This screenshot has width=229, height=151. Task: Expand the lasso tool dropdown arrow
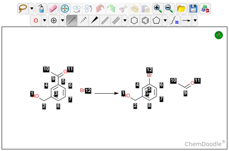(32, 9)
